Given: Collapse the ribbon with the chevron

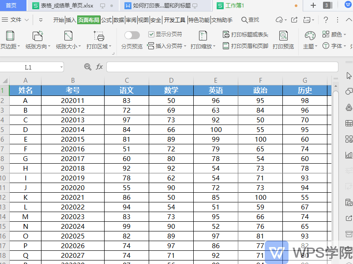Looking at the screenshot, I should [349, 20].
